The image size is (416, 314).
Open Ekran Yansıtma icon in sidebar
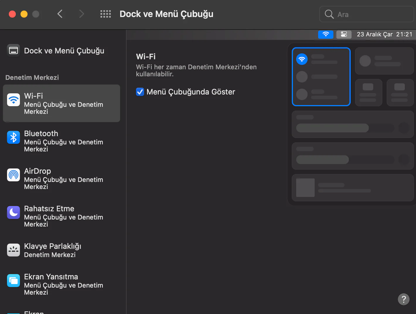(13, 281)
